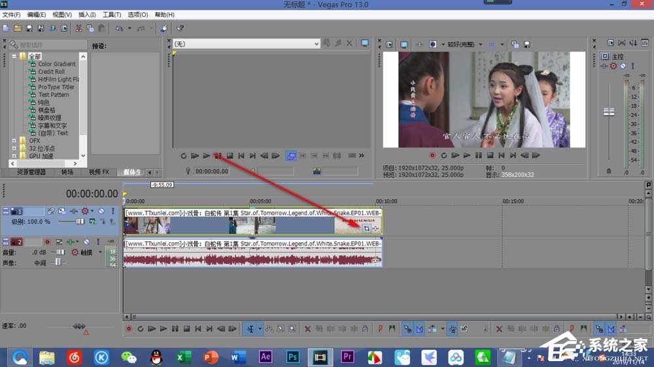Click Play in the trimmer transport controls
This screenshot has width=654, height=367.
(x=207, y=155)
